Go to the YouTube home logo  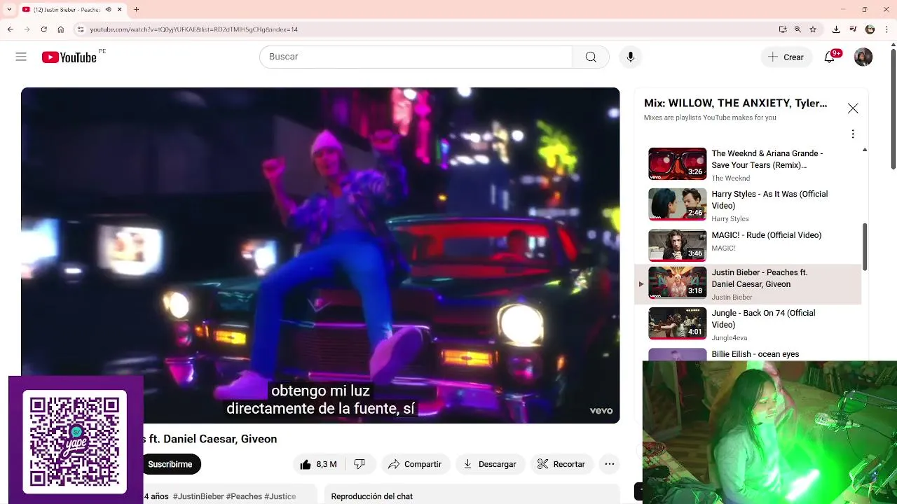(69, 57)
